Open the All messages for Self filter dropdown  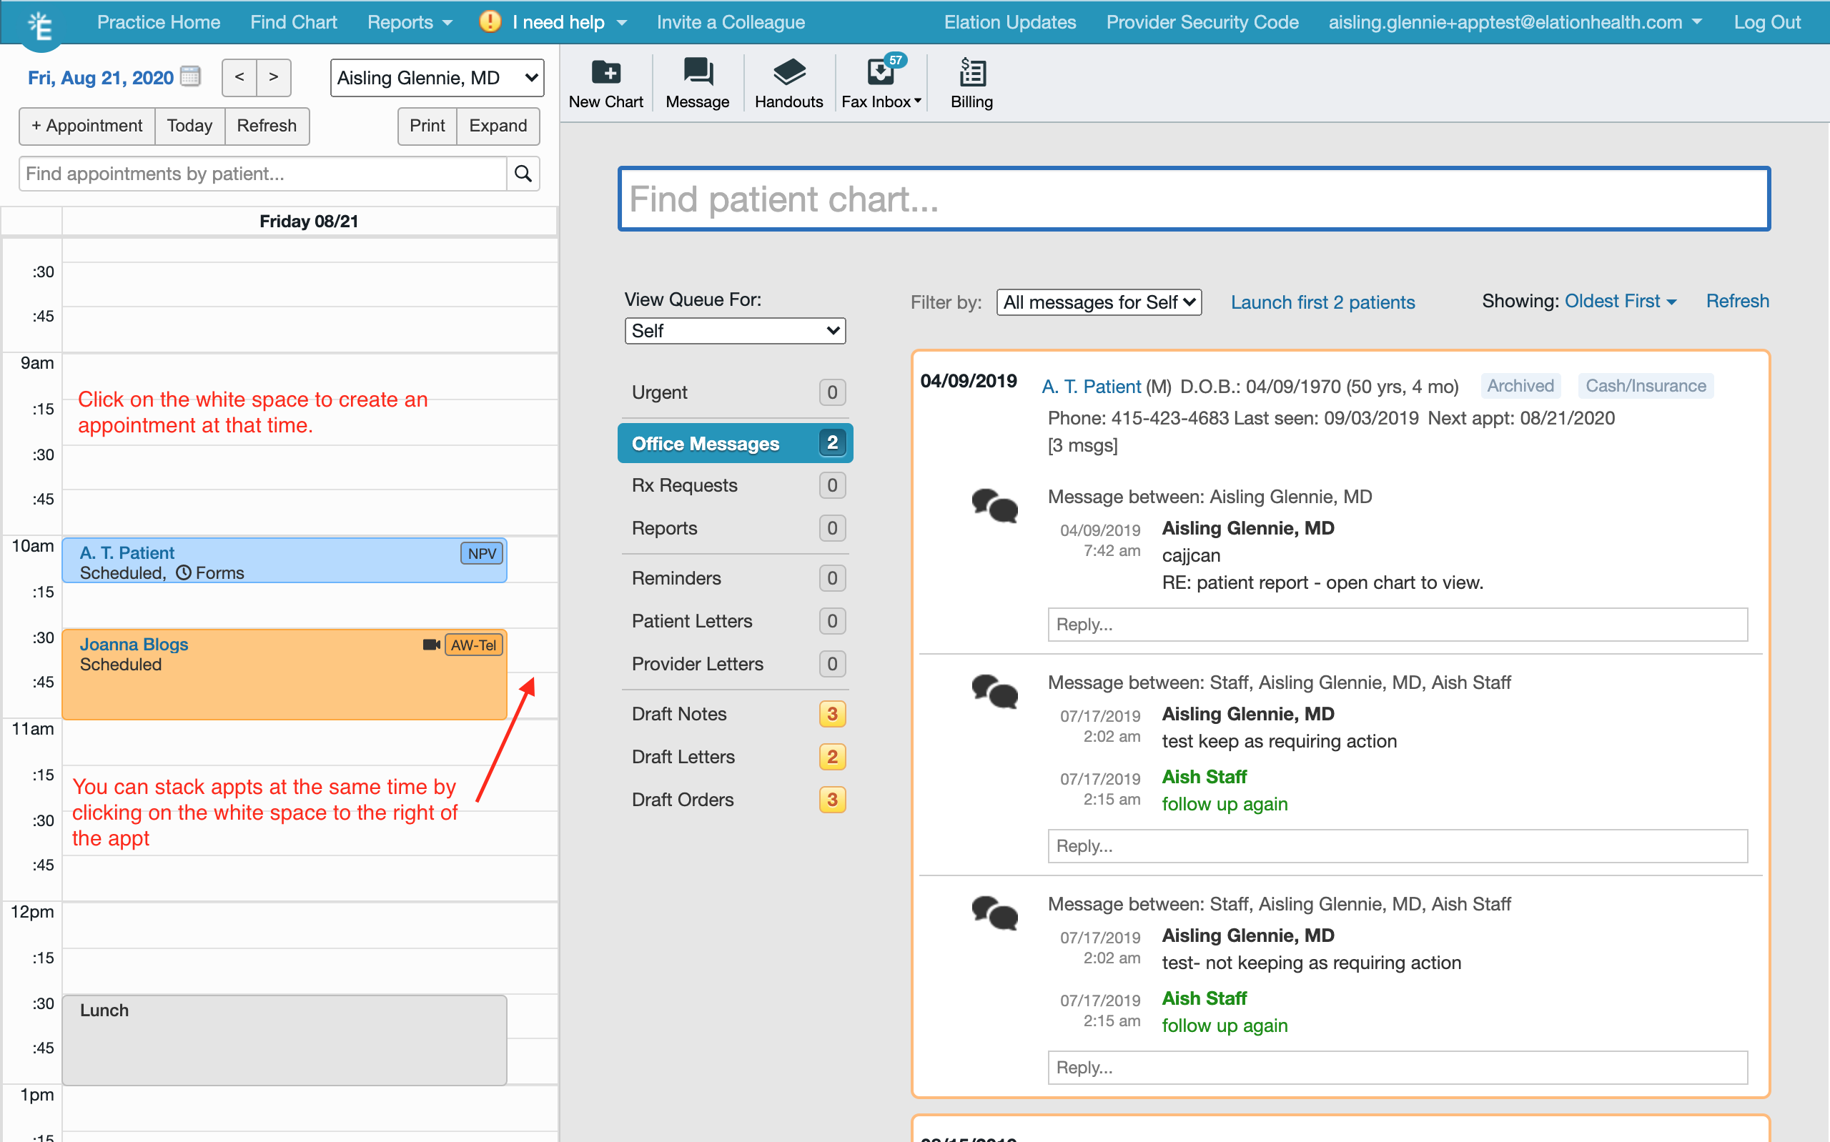pos(1098,302)
